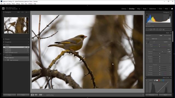This screenshot has height=98, width=175.
Task: Open the Print module
Action: [160, 9]
